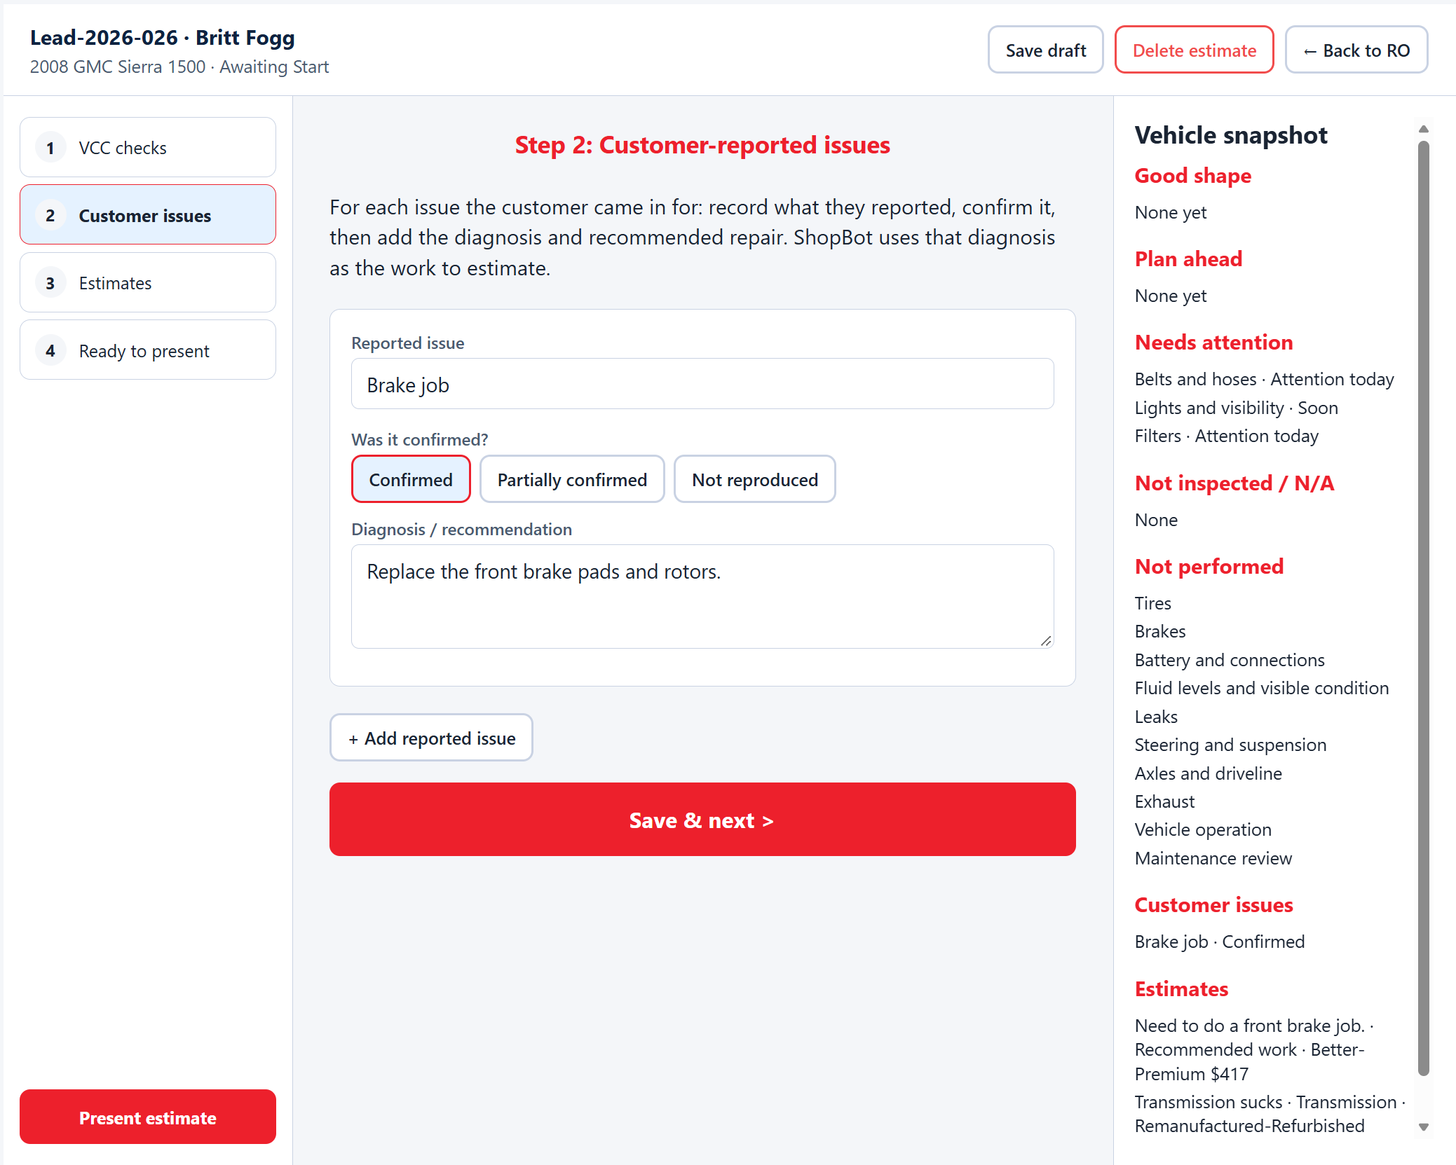Mark issue as Not reproduced
Viewport: 1456px width, 1165px height.
click(x=755, y=479)
